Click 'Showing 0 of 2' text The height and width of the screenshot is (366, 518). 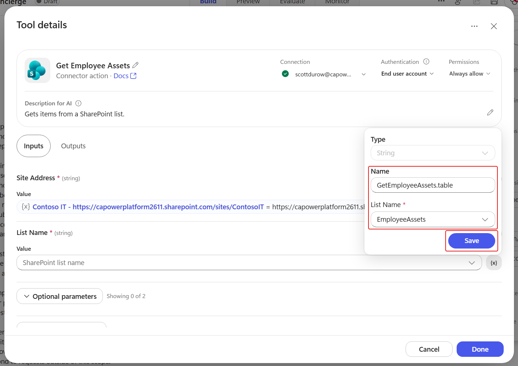tap(126, 296)
